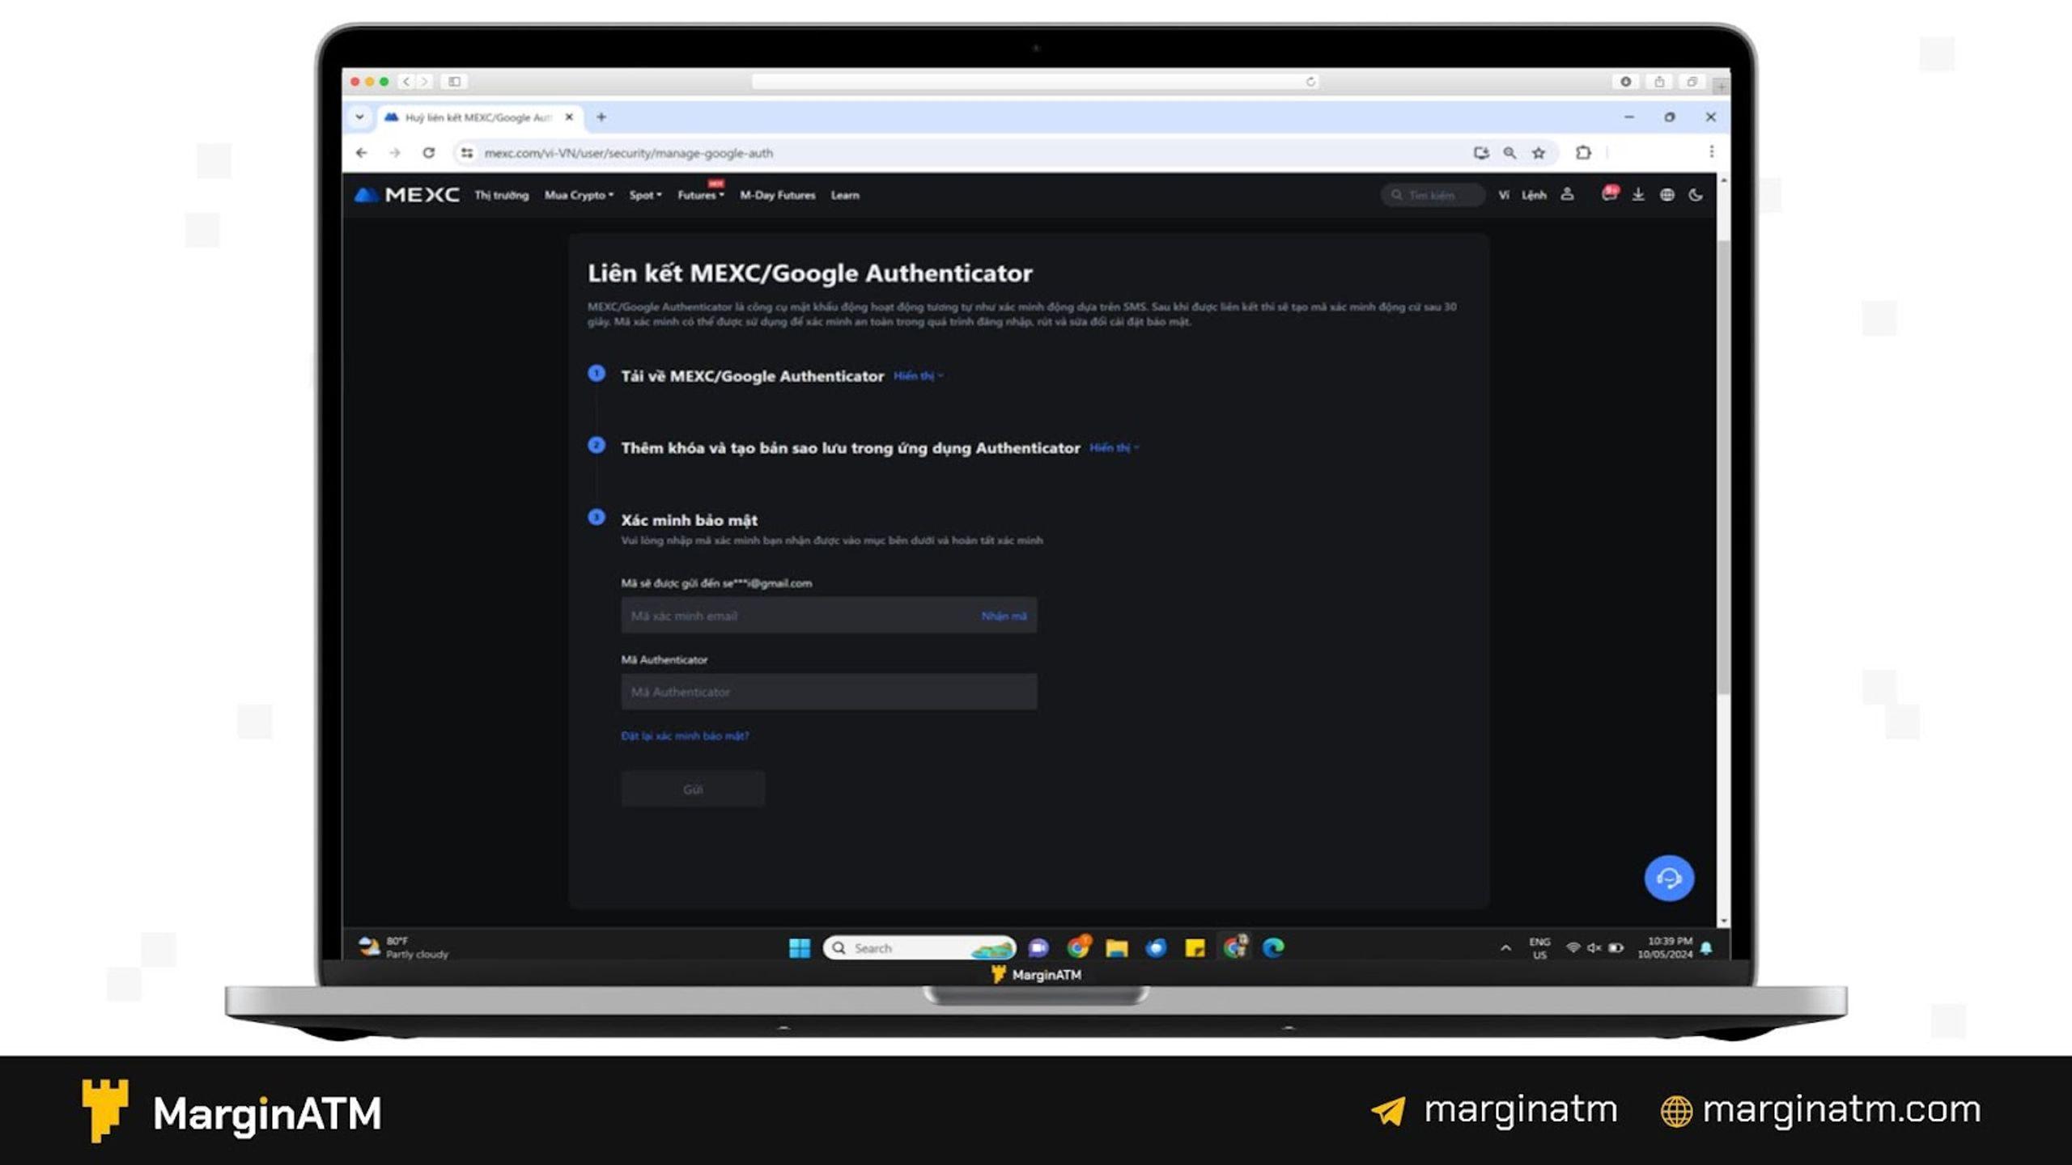The width and height of the screenshot is (2072, 1165).
Task: Open File Explorer from the taskbar
Action: point(1117,948)
